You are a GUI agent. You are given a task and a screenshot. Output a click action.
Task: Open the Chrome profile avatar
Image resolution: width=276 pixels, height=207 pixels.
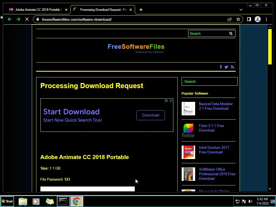point(257,19)
